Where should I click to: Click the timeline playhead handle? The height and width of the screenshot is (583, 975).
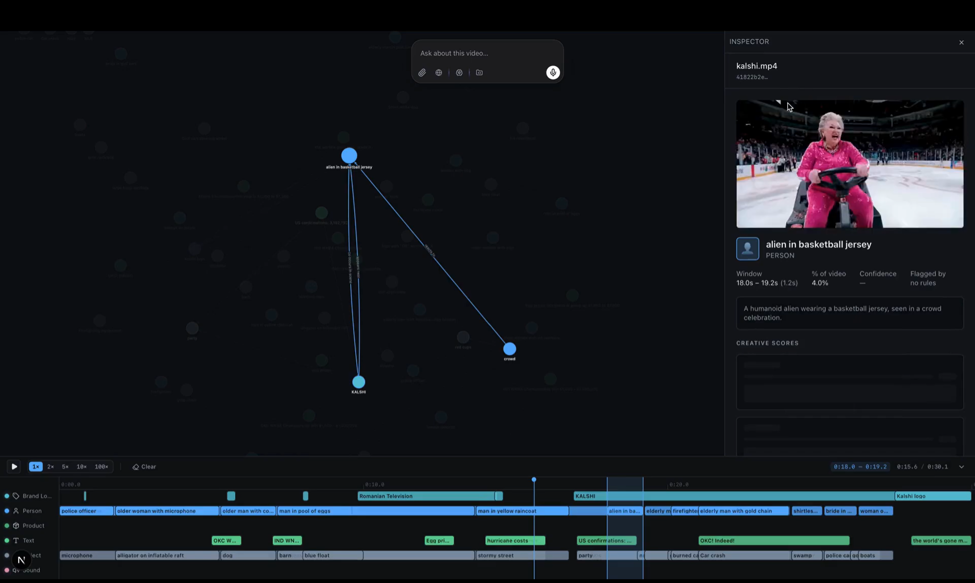[534, 480]
